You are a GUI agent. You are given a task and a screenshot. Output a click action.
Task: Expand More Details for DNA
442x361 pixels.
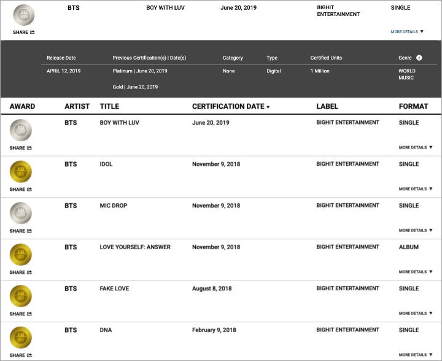pos(416,354)
